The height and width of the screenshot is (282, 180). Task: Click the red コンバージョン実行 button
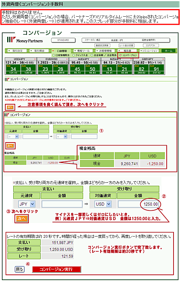57,269
